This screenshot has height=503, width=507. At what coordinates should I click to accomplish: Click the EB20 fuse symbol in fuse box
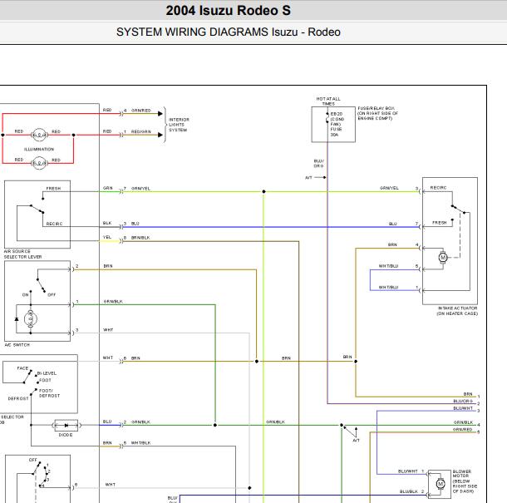pyautogui.click(x=327, y=120)
